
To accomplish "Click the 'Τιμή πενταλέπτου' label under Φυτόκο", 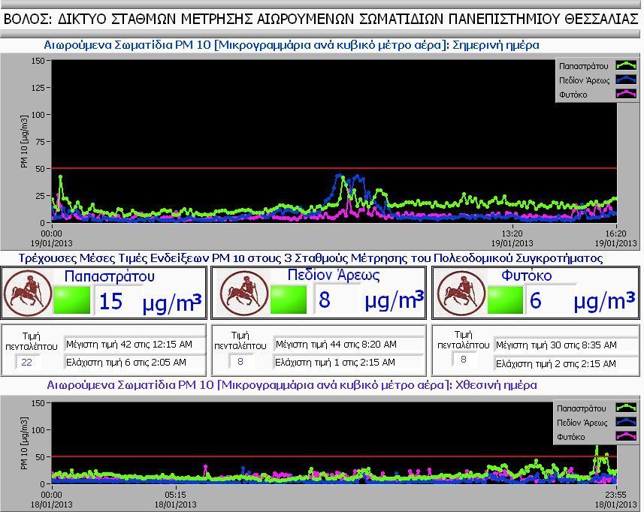I will [464, 339].
